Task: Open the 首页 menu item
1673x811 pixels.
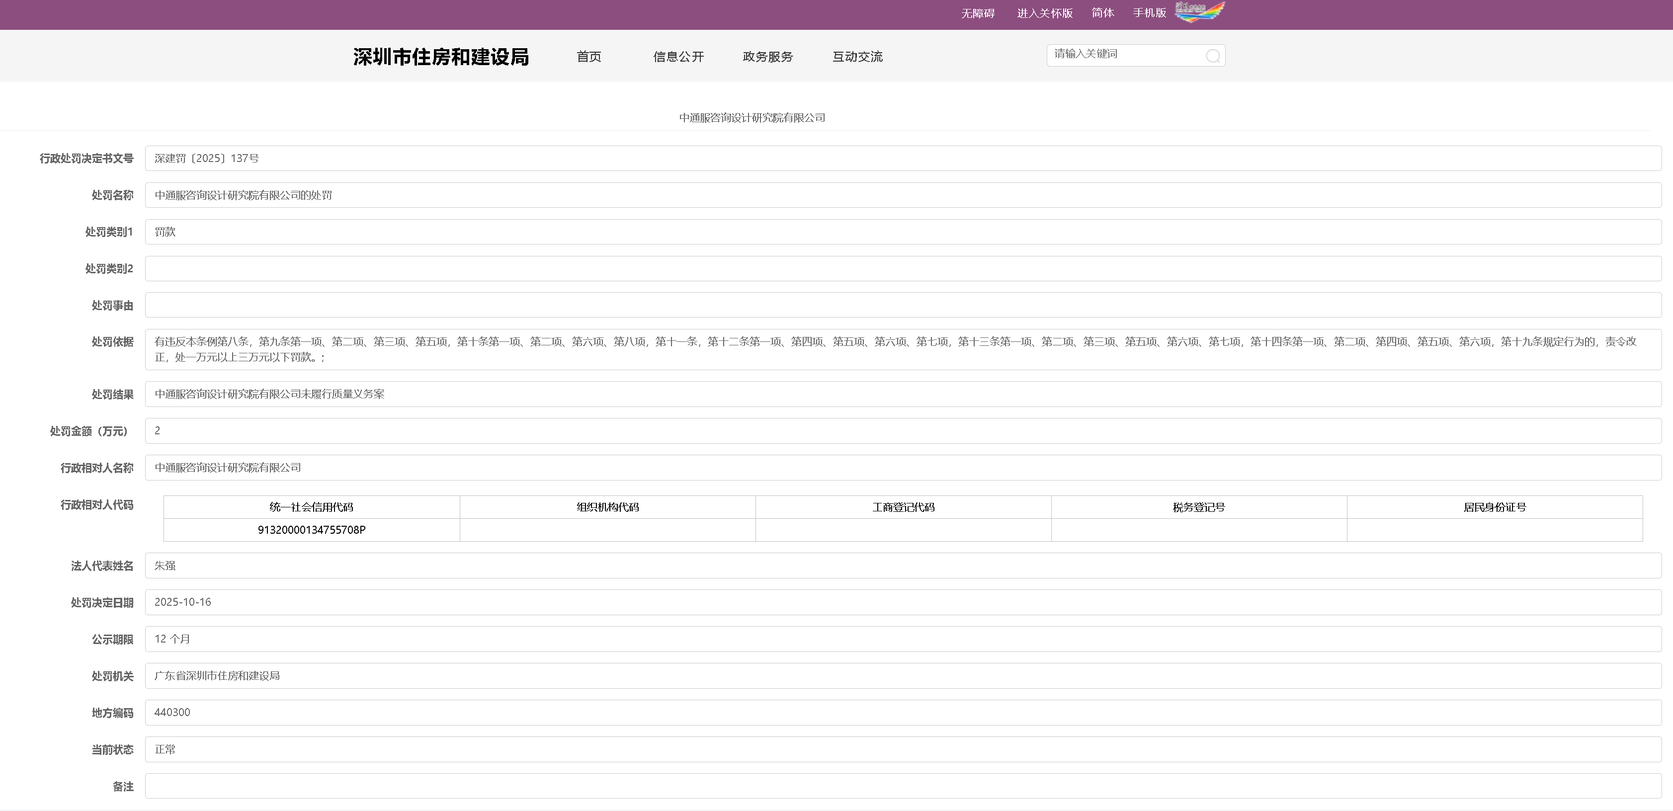Action: 588,57
